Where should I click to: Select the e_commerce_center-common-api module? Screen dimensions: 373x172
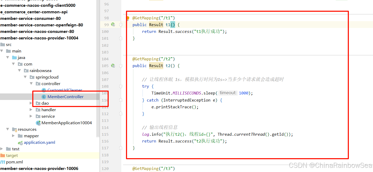coord(34,12)
